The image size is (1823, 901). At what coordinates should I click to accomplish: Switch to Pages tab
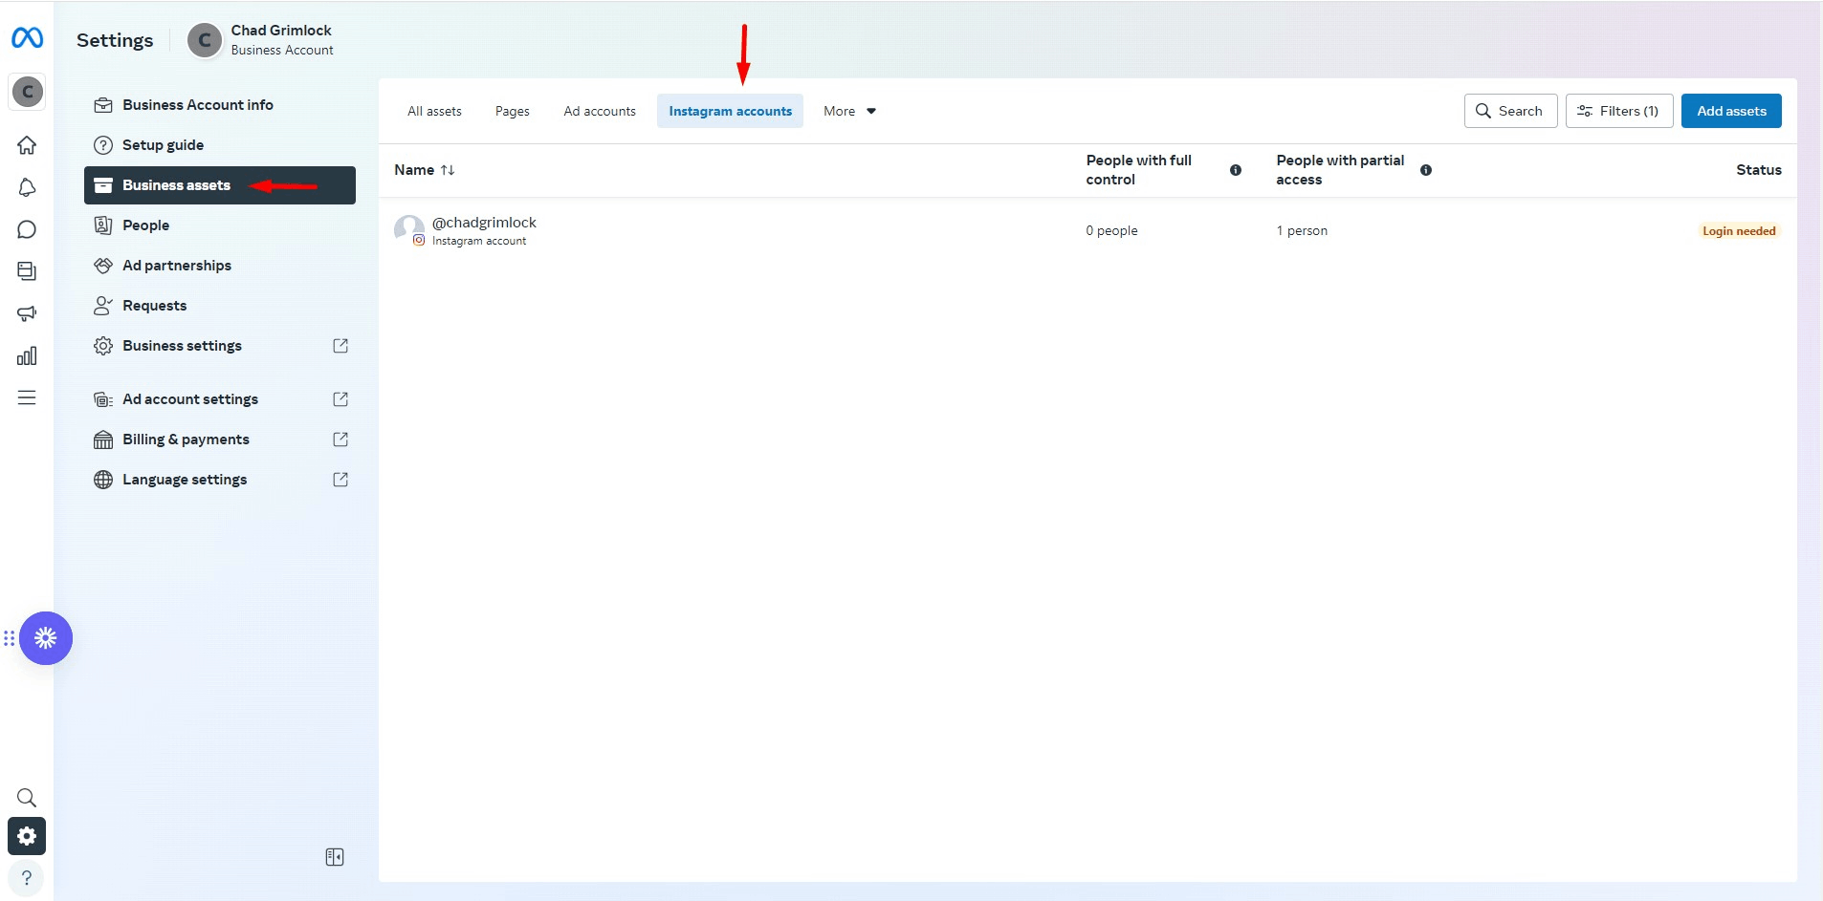coord(513,111)
